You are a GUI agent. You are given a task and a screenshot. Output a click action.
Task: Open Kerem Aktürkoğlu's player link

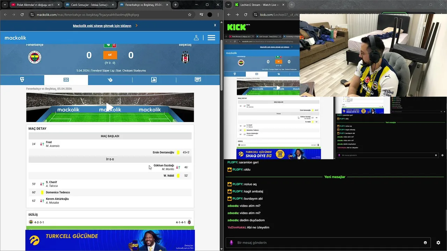pyautogui.click(x=57, y=199)
